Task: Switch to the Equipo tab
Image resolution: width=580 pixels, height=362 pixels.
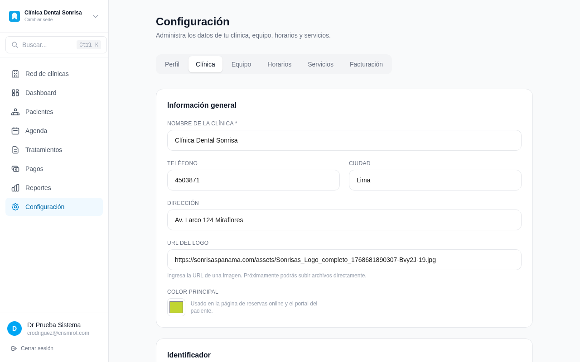Action: pyautogui.click(x=241, y=64)
